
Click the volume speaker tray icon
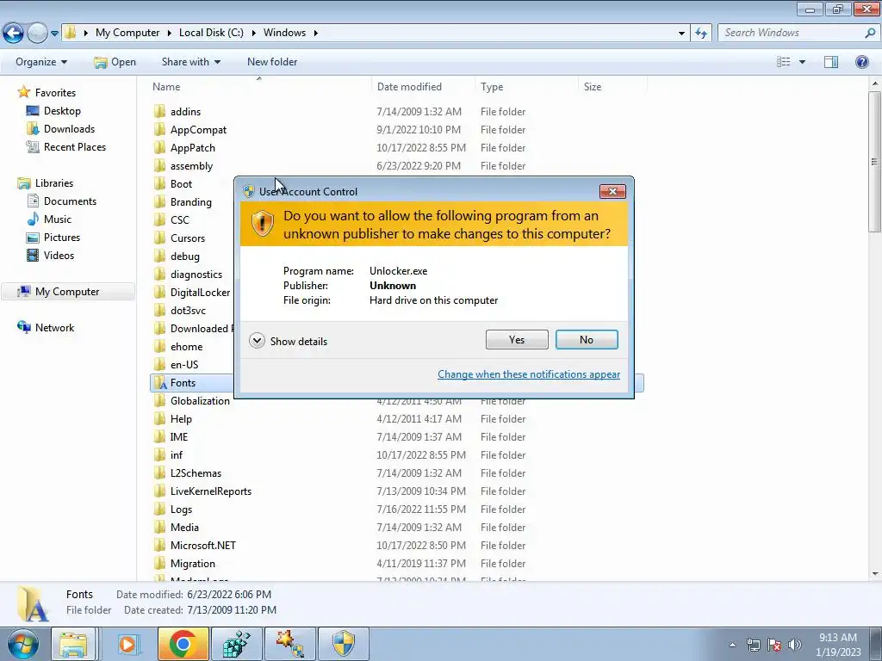(x=794, y=645)
